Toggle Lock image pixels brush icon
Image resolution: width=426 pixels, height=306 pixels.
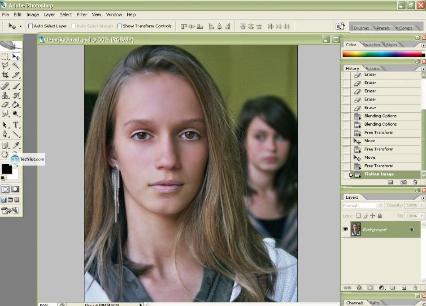(365, 216)
